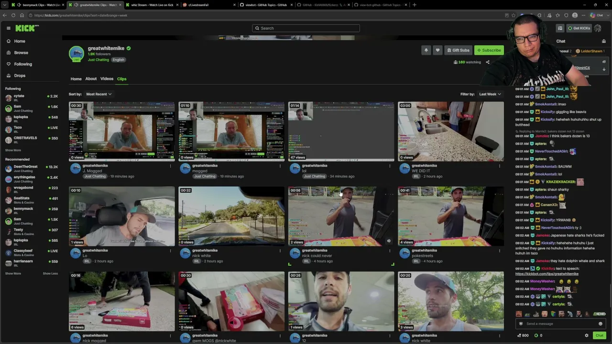Screen dimensions: 612x344
Task: Open the Last Week filter dropdown
Action: click(x=490, y=94)
